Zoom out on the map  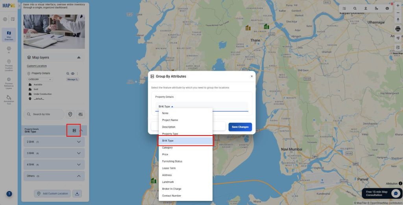click(x=398, y=13)
